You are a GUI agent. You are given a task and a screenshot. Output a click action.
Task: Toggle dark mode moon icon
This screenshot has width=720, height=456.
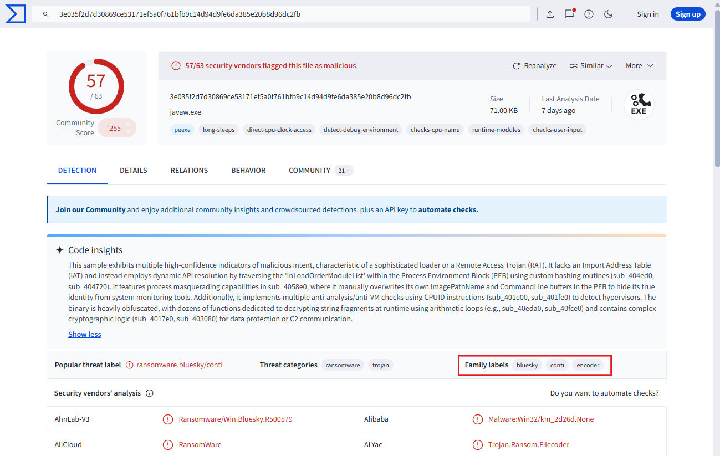coord(608,14)
